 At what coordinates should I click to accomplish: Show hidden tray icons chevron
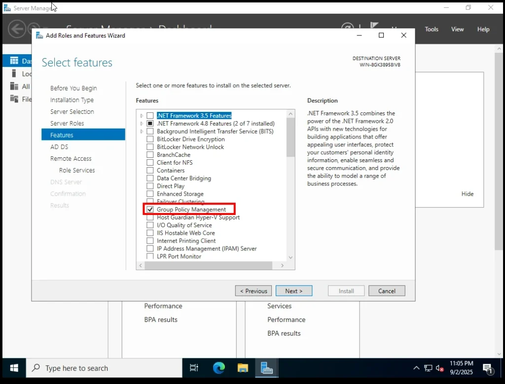[416, 368]
